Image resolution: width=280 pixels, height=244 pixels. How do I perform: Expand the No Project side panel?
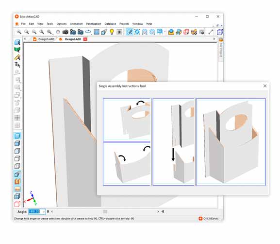pos(221,50)
